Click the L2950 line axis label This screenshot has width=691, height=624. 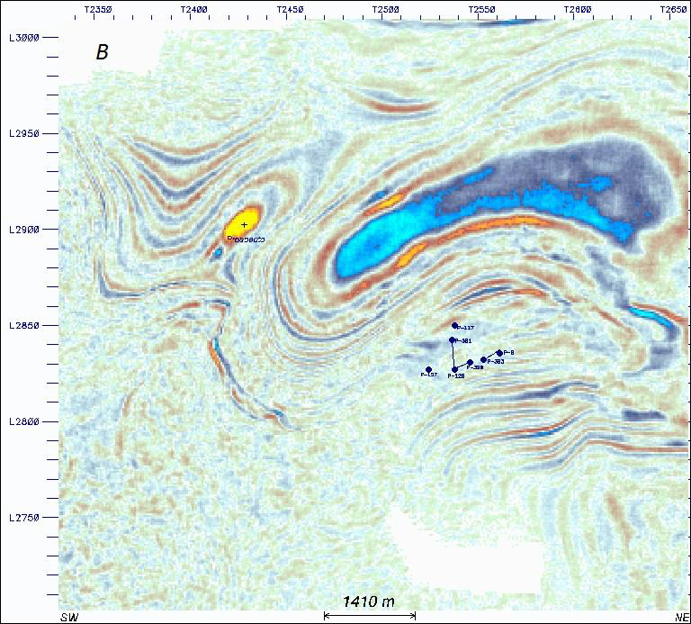[x=24, y=133]
